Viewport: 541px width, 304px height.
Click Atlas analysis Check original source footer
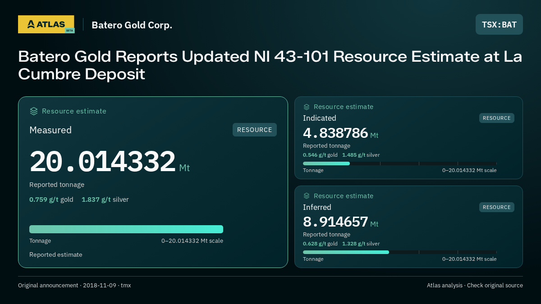click(475, 285)
